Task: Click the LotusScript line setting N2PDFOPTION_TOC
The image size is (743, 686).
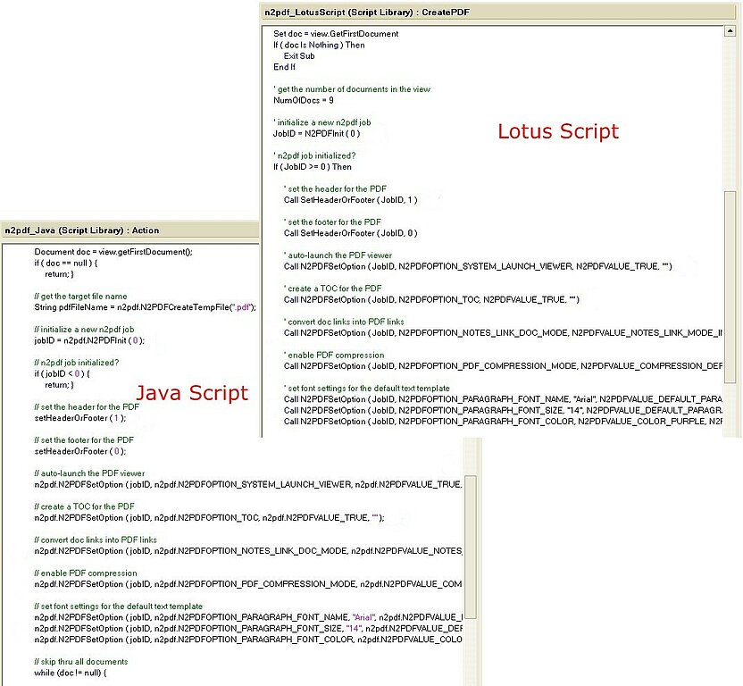Action: (431, 299)
